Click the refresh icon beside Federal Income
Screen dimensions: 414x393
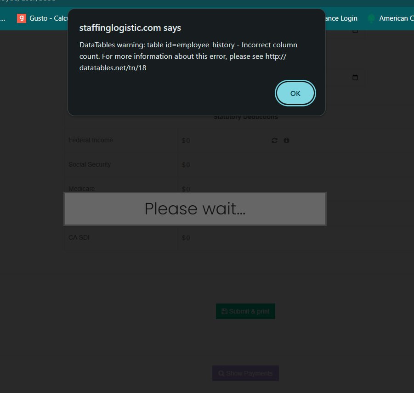274,140
